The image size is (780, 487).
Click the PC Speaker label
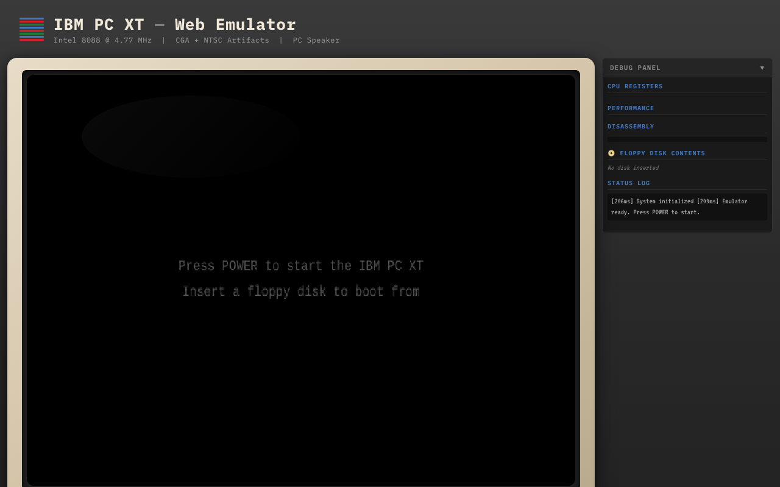tap(316, 40)
